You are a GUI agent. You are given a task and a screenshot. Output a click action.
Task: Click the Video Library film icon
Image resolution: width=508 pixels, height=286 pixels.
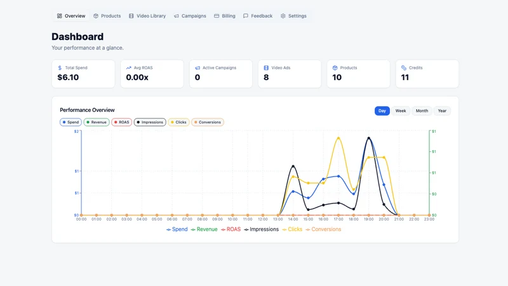click(x=131, y=16)
